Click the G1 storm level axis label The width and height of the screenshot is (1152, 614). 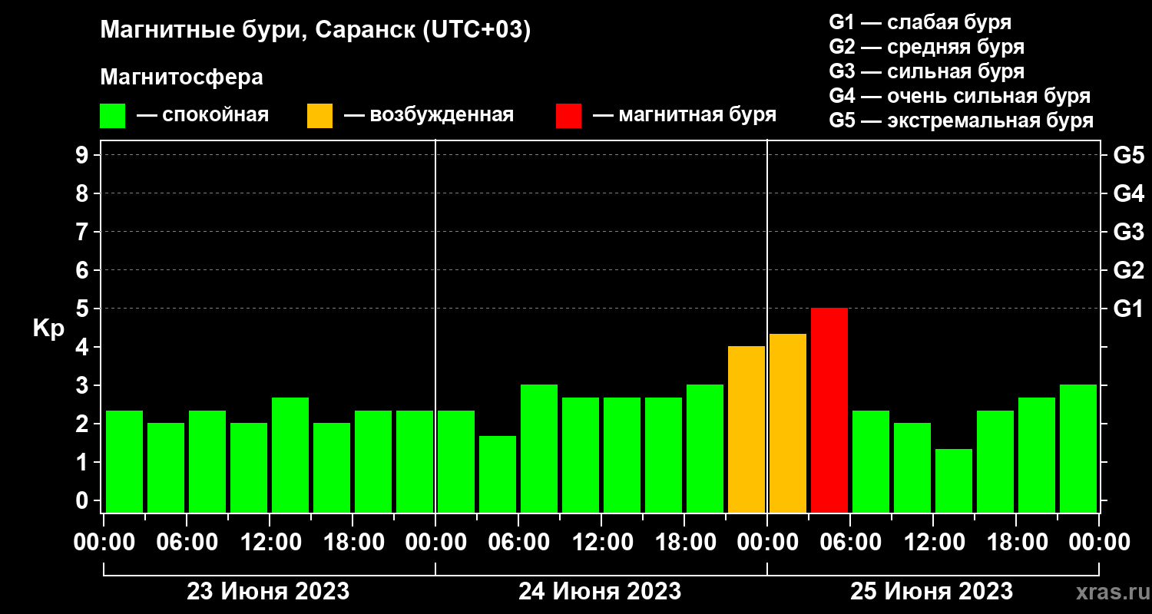pos(1129,309)
